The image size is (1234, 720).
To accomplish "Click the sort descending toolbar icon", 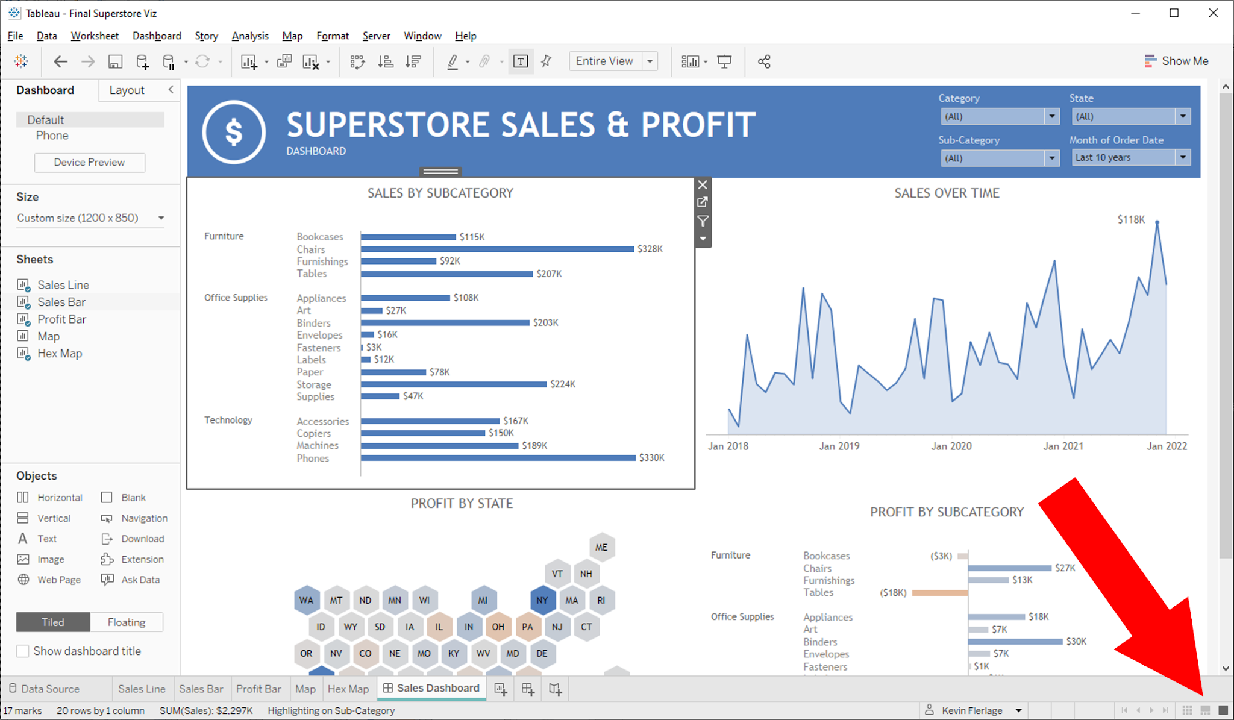I will (x=413, y=61).
